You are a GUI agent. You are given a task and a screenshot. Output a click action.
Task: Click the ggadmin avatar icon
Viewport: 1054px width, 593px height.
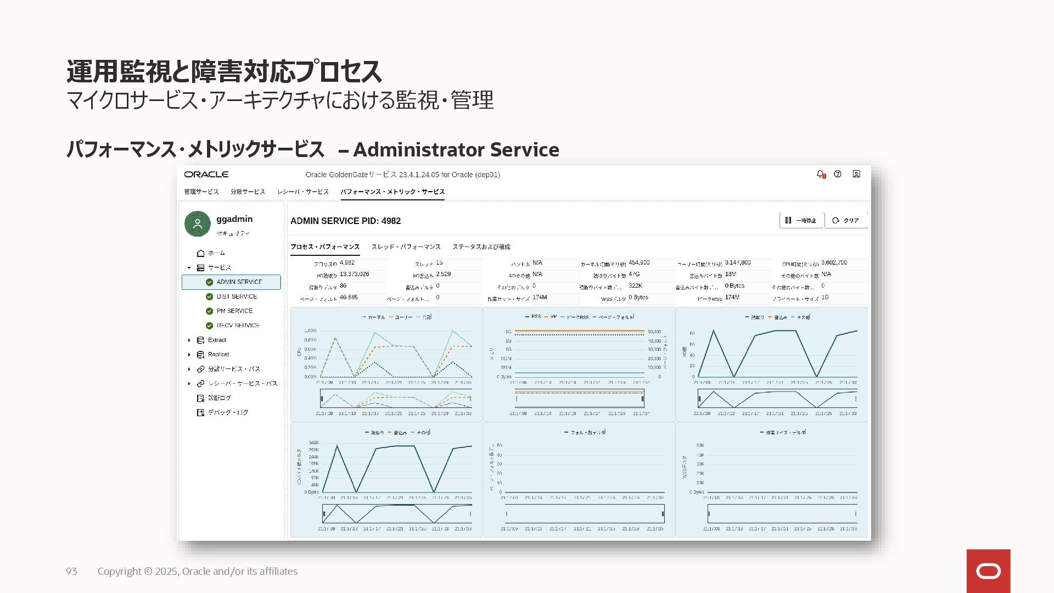[x=198, y=224]
